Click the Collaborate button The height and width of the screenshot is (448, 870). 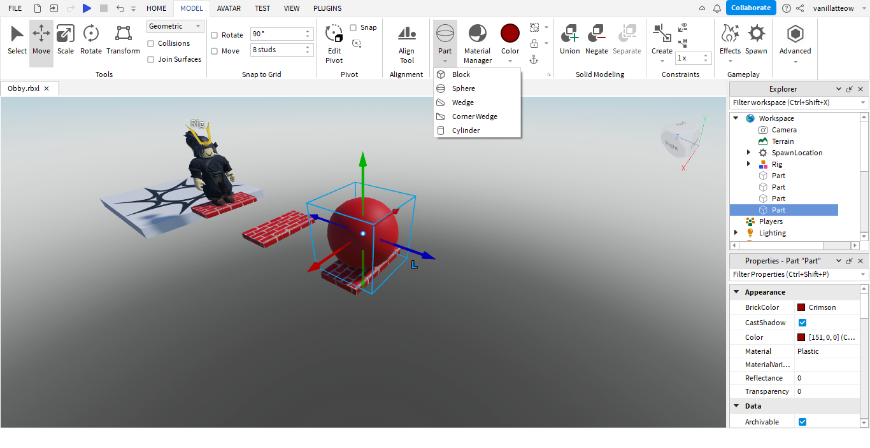(x=751, y=8)
